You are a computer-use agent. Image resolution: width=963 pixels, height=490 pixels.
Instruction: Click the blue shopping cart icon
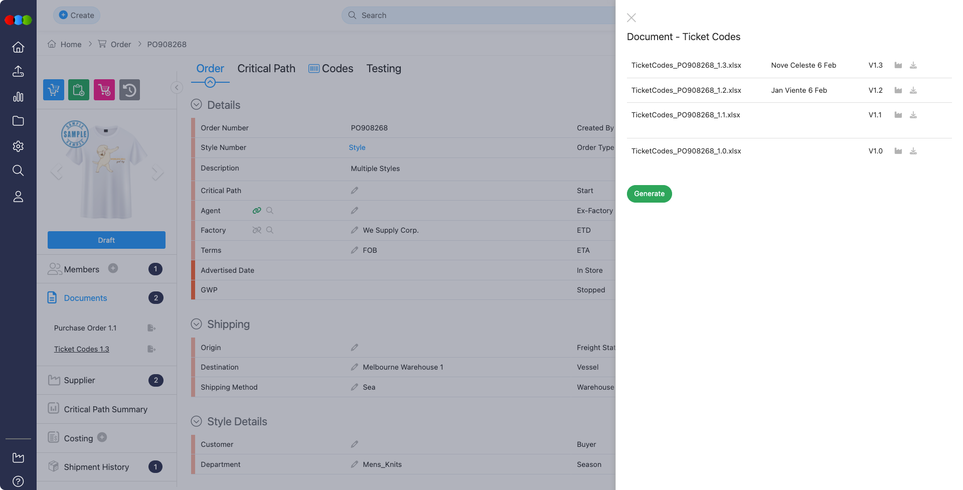coord(54,90)
